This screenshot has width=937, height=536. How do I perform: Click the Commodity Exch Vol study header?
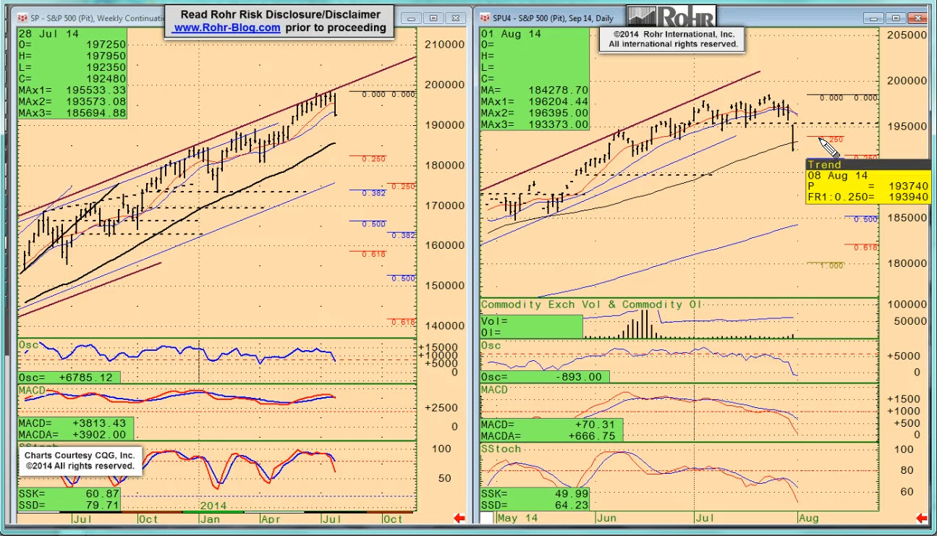591,305
